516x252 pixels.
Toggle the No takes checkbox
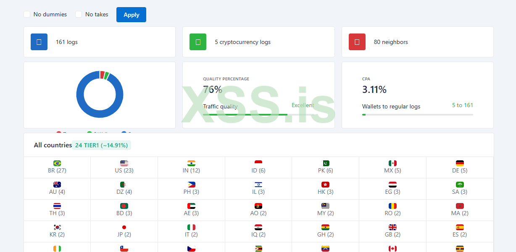(79, 14)
